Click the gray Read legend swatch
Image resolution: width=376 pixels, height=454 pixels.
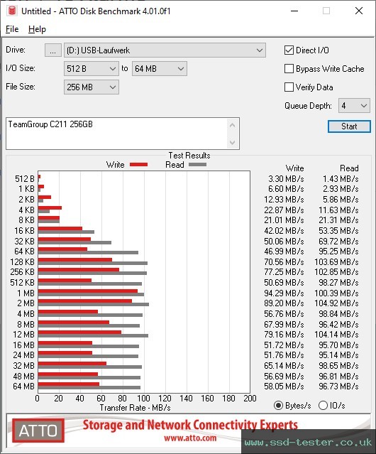coord(197,164)
